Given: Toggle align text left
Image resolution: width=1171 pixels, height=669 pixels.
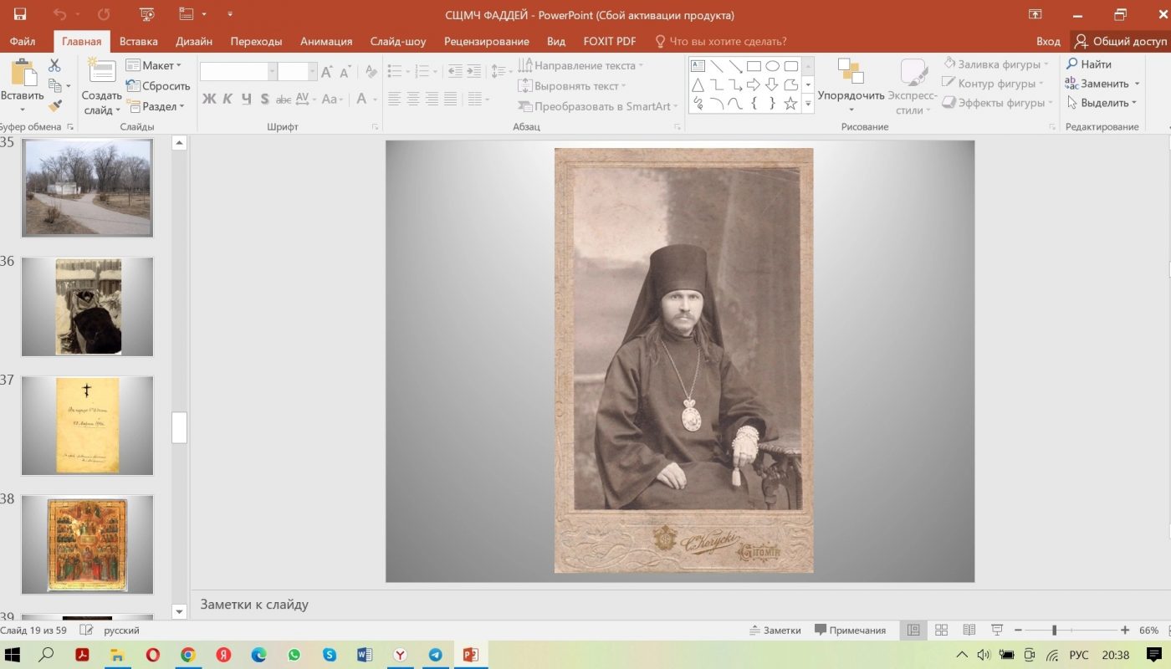Looking at the screenshot, I should coord(394,99).
